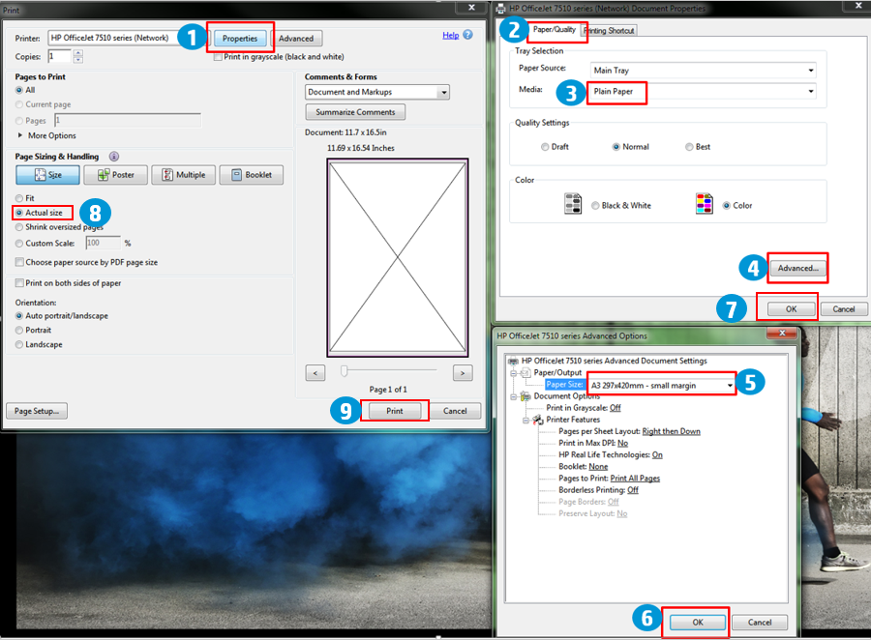Confirm OK in Document Properties window
The image size is (871, 640).
[x=792, y=309]
